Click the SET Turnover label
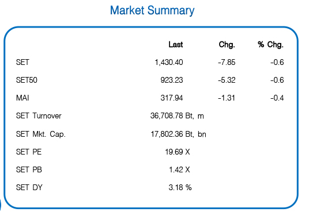 click(x=39, y=116)
